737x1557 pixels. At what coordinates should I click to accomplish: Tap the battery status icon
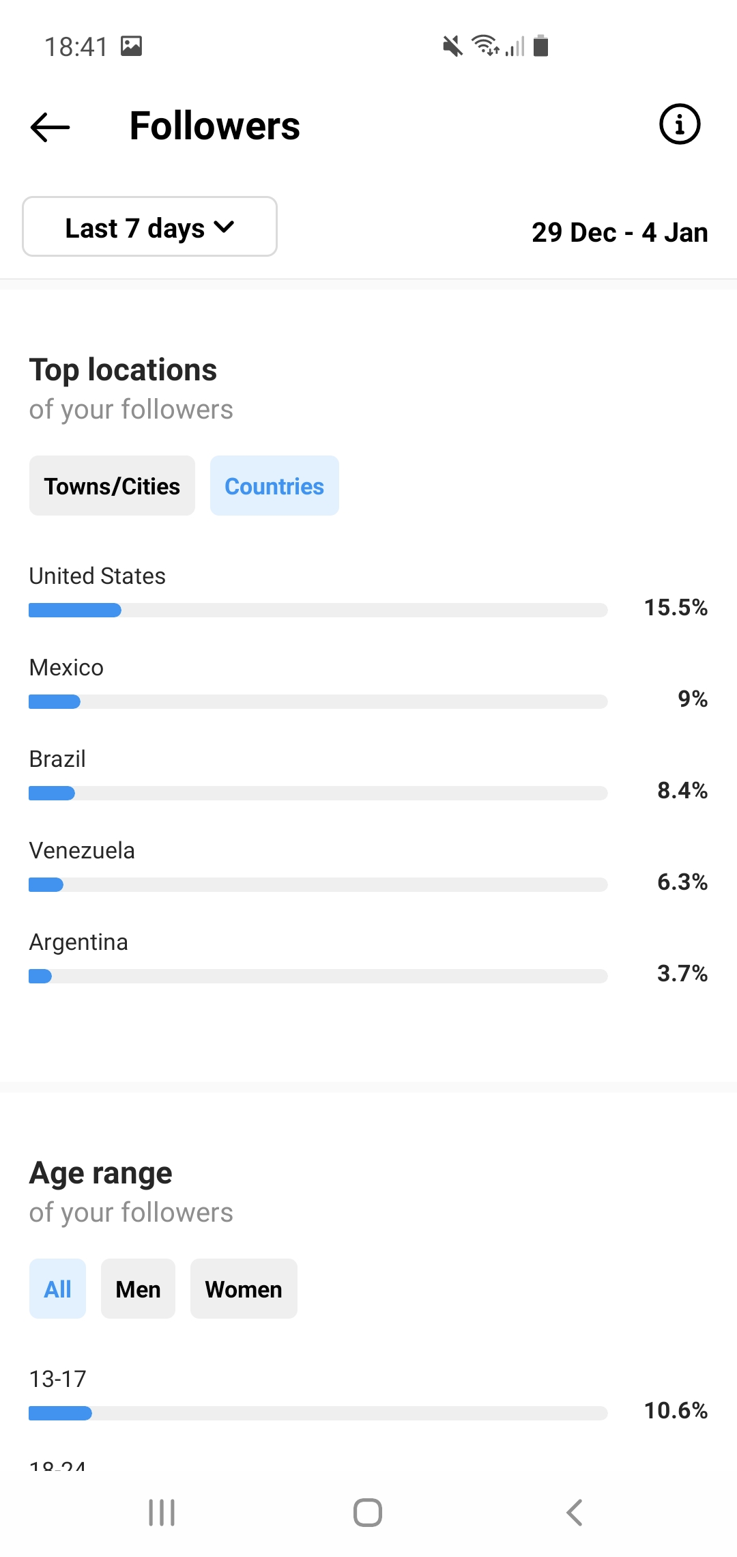pos(541,46)
